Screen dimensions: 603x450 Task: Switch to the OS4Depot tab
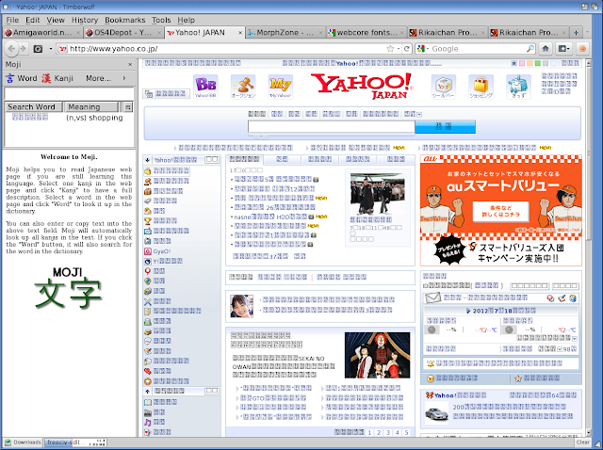[x=123, y=33]
